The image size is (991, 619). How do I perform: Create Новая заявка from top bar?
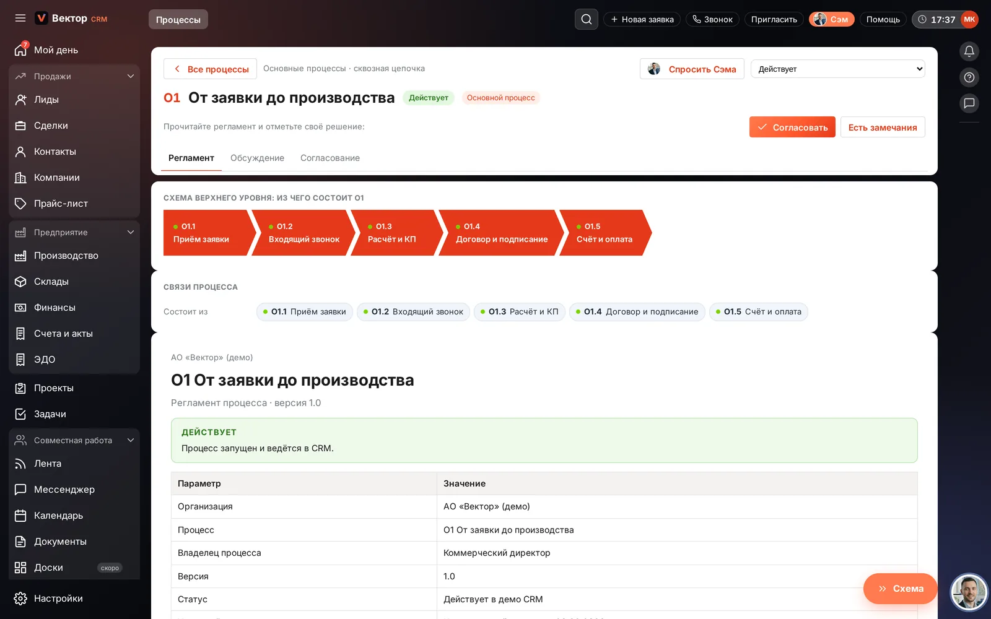pos(642,19)
